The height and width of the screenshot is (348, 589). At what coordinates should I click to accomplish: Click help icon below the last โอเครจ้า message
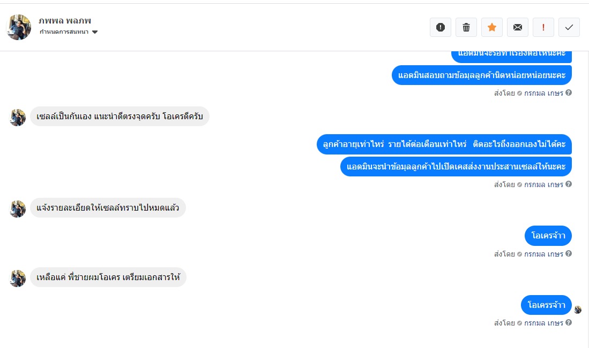(x=569, y=323)
